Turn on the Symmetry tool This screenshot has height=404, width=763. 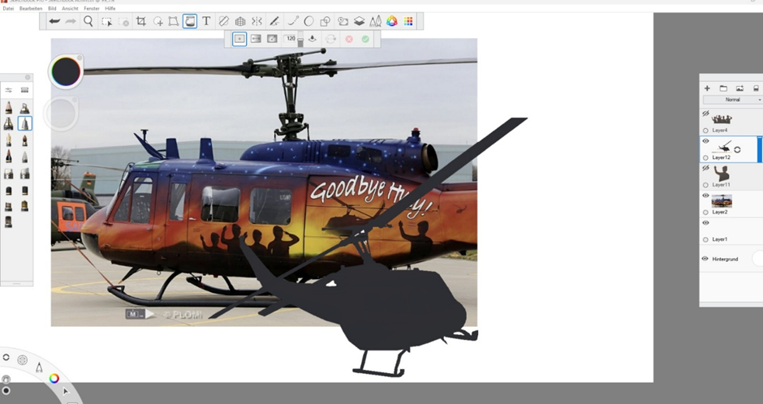pos(256,21)
